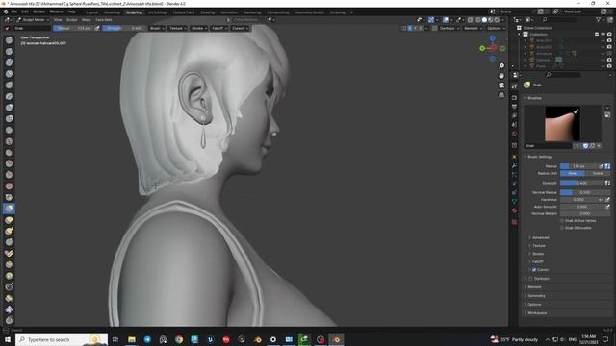This screenshot has width=616, height=346.
Task: Click the Blender logo menu icon
Action: (6, 12)
